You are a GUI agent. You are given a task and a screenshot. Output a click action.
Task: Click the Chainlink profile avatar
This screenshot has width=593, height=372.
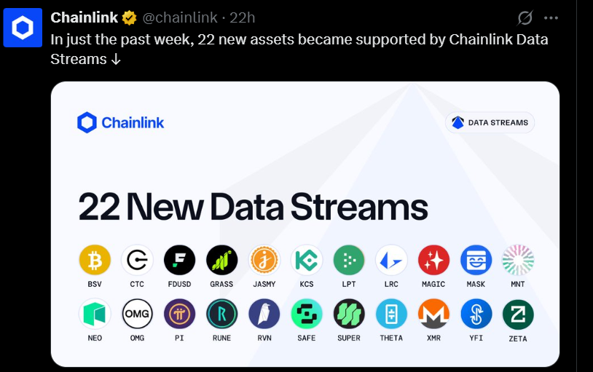23,28
